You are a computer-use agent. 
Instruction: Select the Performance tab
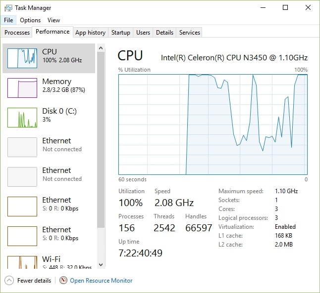click(x=53, y=32)
